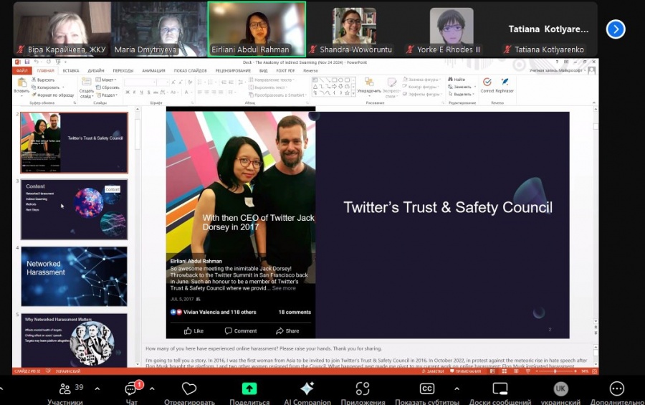Select Why Networked Harassment Matters thumbnail

coord(74,340)
